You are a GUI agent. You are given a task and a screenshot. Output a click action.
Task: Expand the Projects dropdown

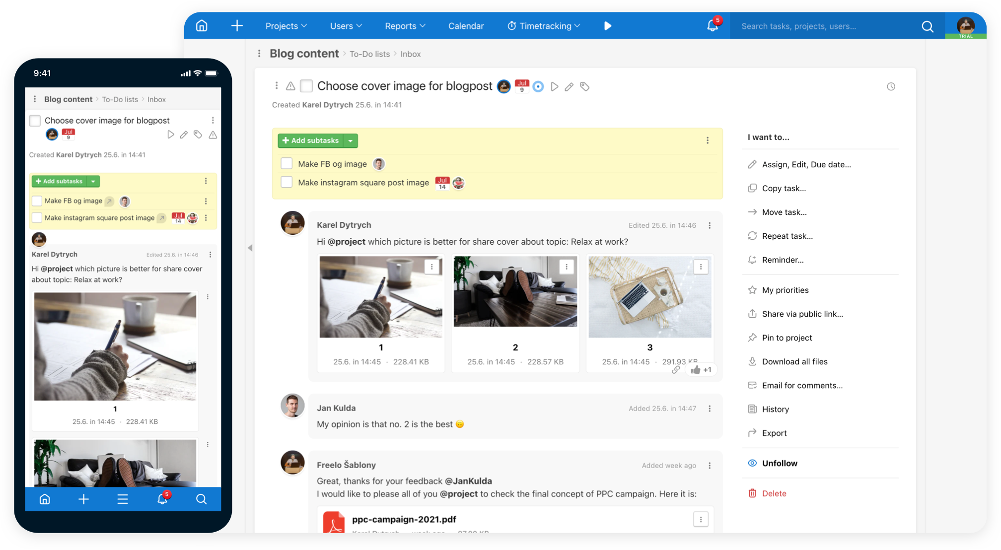[x=286, y=25]
